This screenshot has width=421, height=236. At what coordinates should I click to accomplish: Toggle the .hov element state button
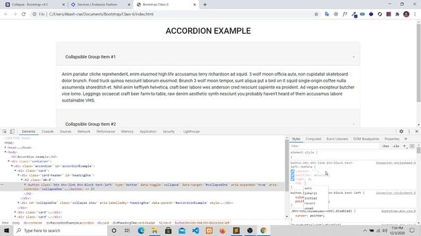tap(385, 146)
